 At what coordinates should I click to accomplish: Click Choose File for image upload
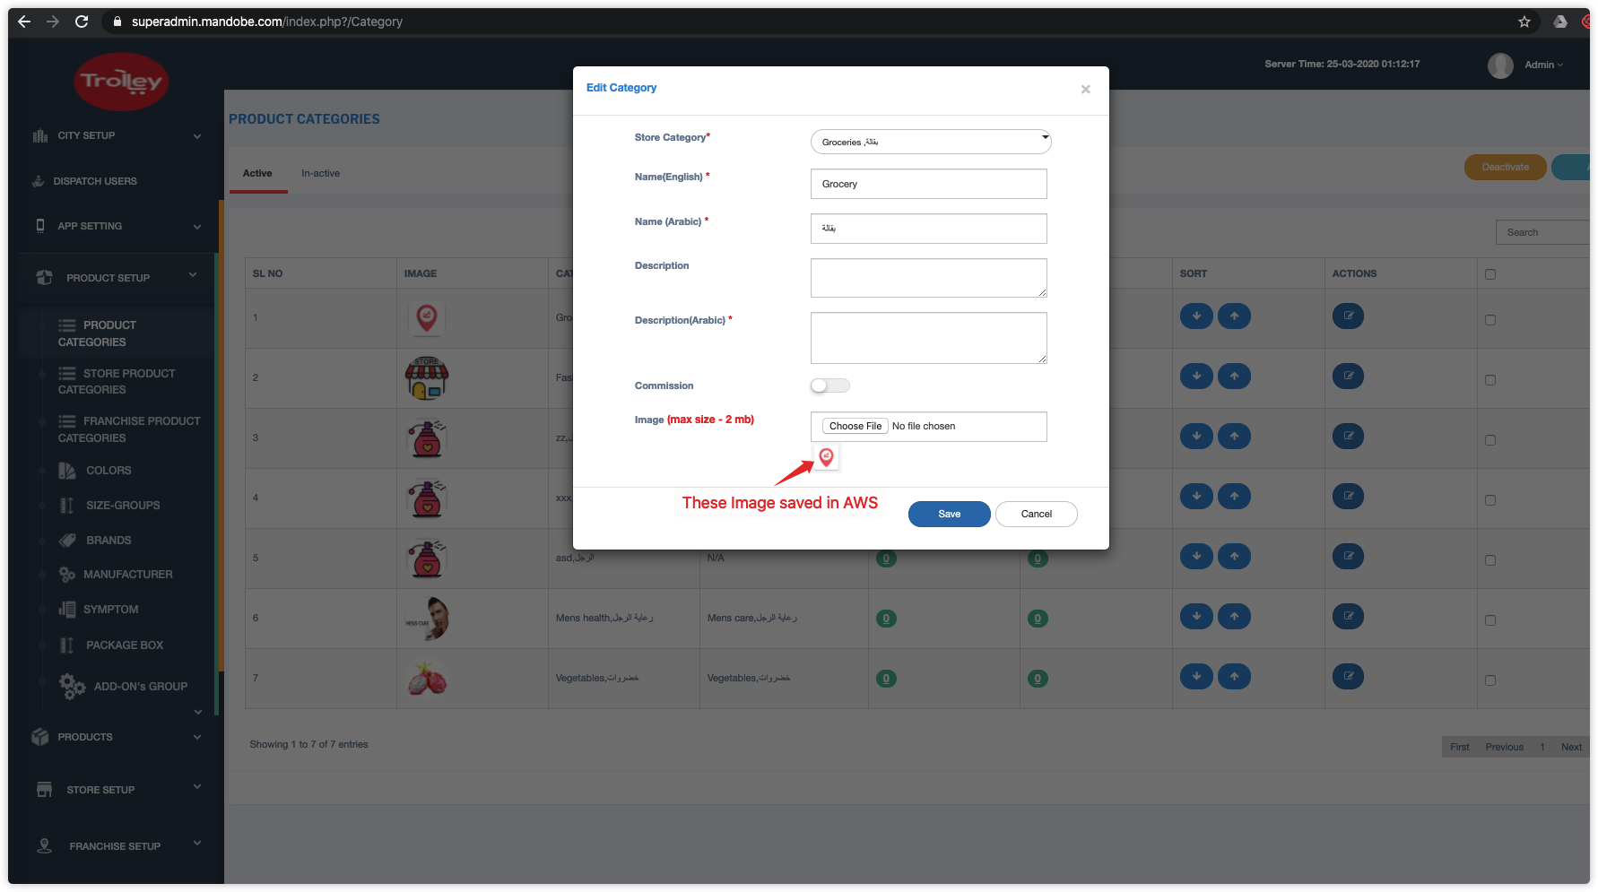pyautogui.click(x=855, y=426)
